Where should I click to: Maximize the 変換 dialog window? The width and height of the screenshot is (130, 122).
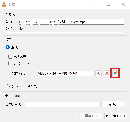(108, 4)
